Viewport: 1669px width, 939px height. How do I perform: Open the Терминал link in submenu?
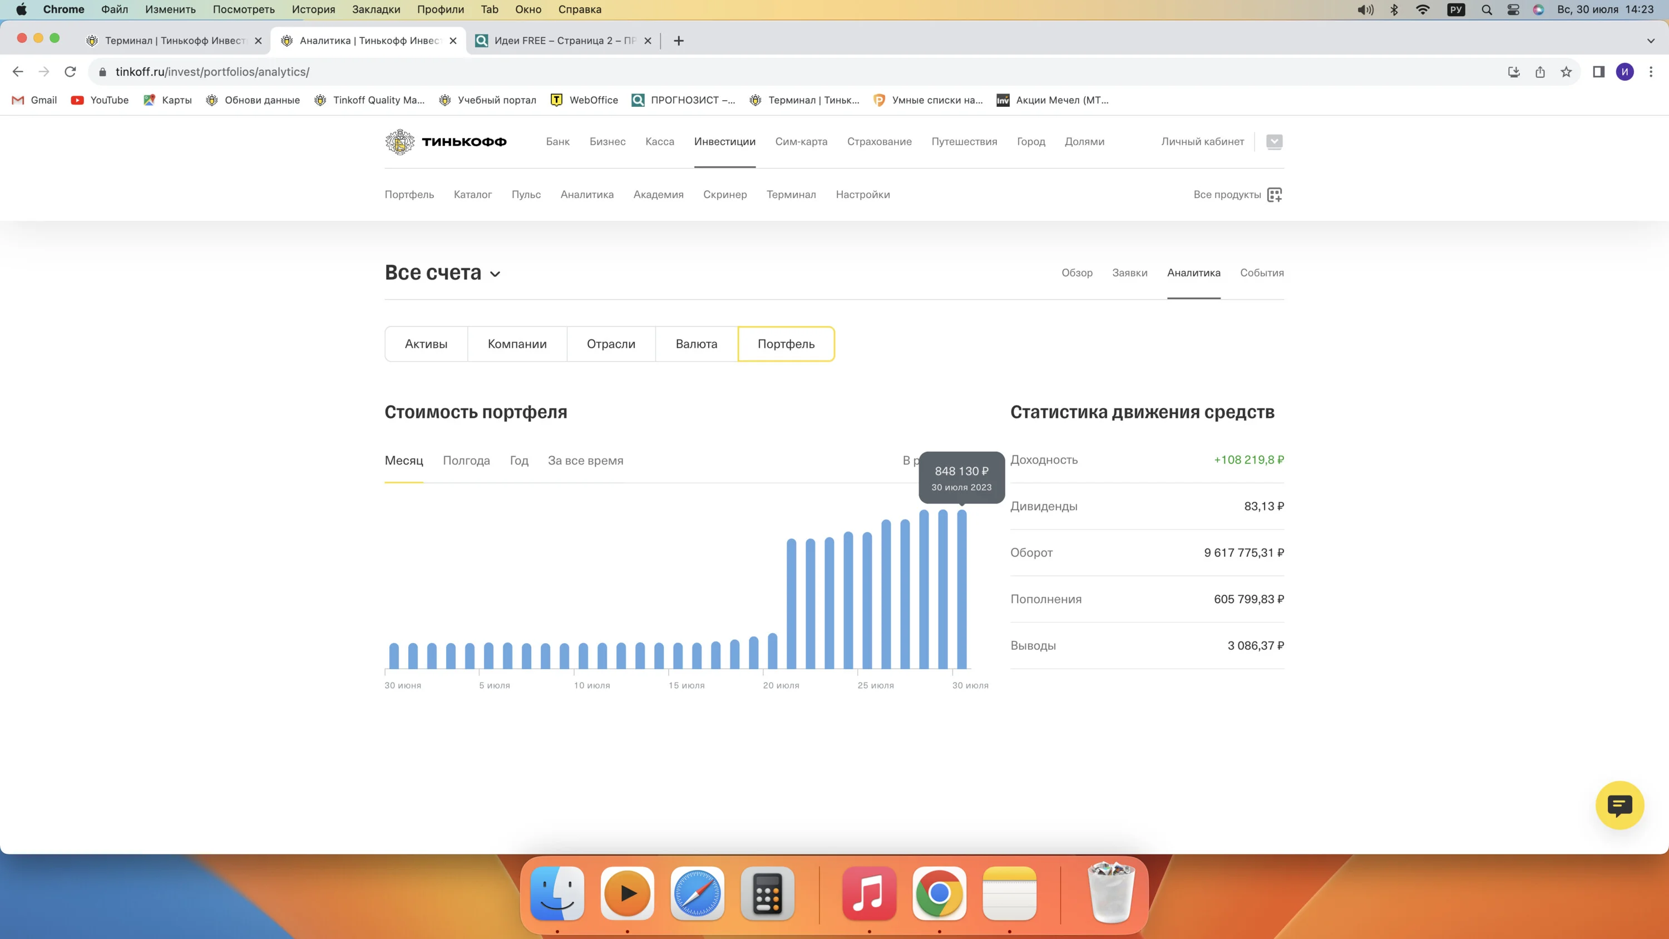[791, 194]
